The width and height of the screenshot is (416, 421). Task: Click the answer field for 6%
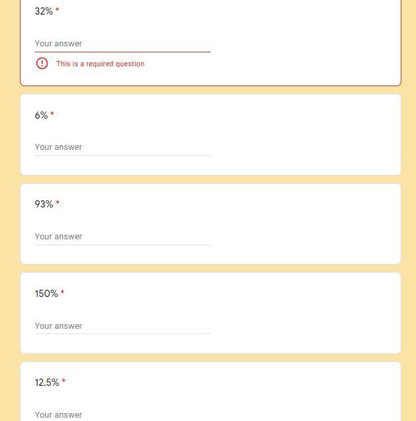pos(123,147)
